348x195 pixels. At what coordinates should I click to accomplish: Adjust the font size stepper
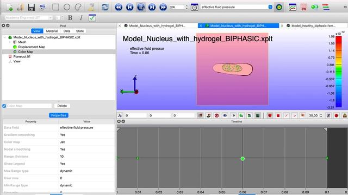[x=63, y=17]
